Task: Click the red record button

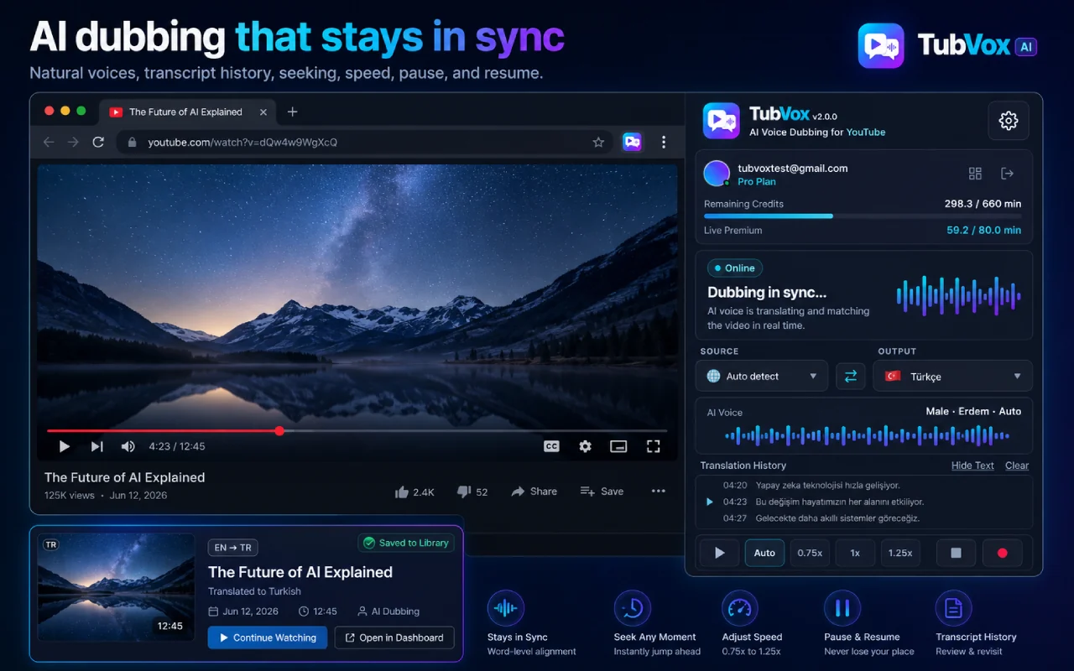Action: click(x=1002, y=553)
